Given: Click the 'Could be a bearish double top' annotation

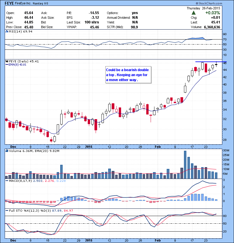Looking at the screenshot, I should tap(128, 75).
